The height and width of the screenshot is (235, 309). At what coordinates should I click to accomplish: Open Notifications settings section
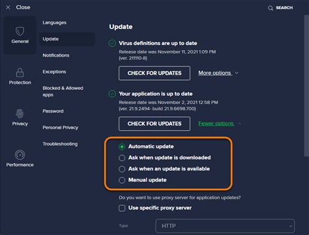pos(56,55)
